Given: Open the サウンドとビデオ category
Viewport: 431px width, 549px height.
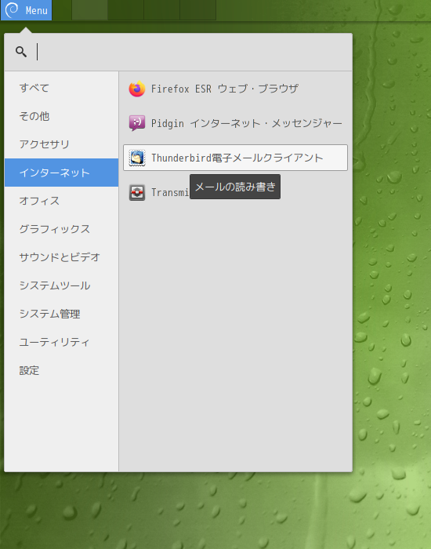Looking at the screenshot, I should pyautogui.click(x=62, y=257).
